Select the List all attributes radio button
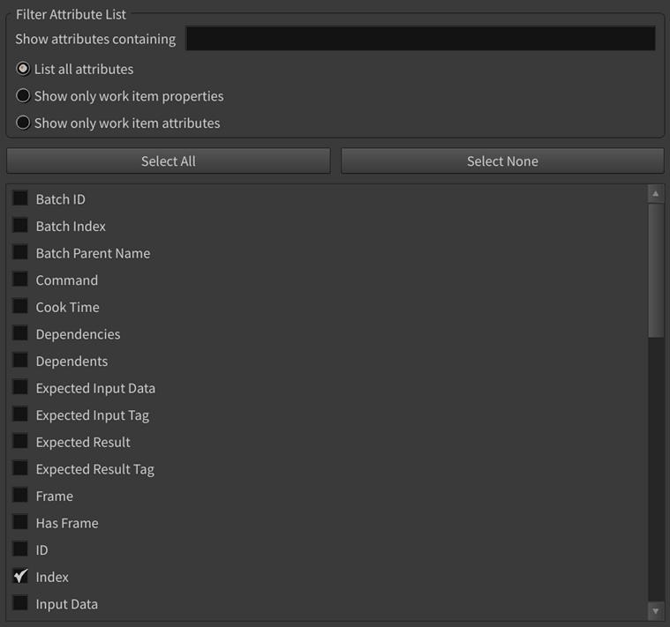The image size is (670, 627). 24,69
